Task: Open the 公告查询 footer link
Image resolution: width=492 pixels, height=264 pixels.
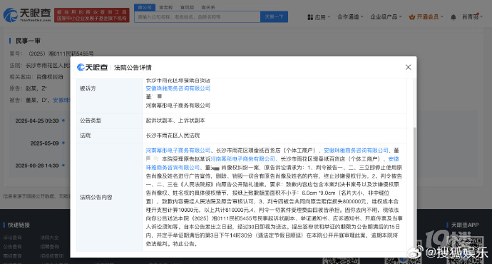Action: click(13, 247)
